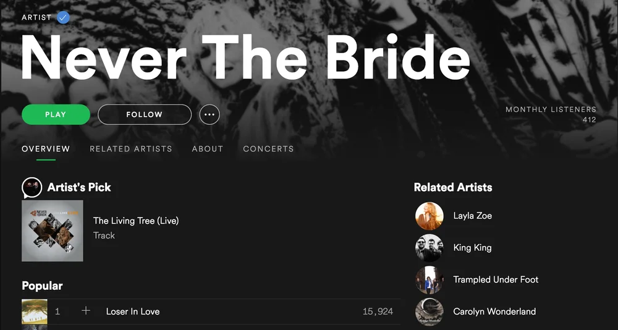
Task: Play Never The Bride with green button
Action: 56,115
